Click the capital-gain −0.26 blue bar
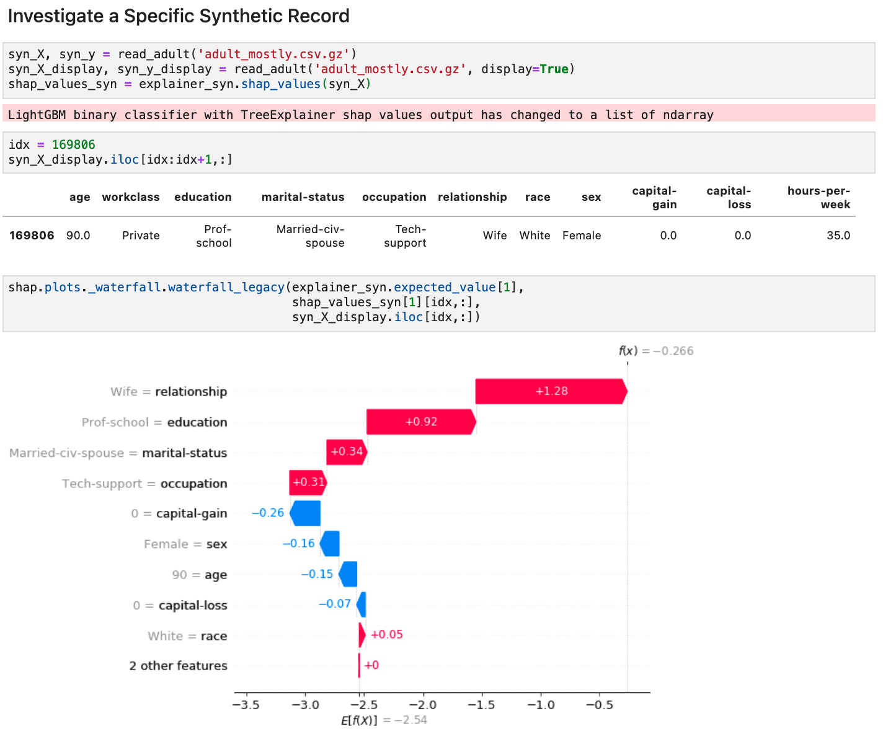The image size is (883, 739). tap(304, 513)
